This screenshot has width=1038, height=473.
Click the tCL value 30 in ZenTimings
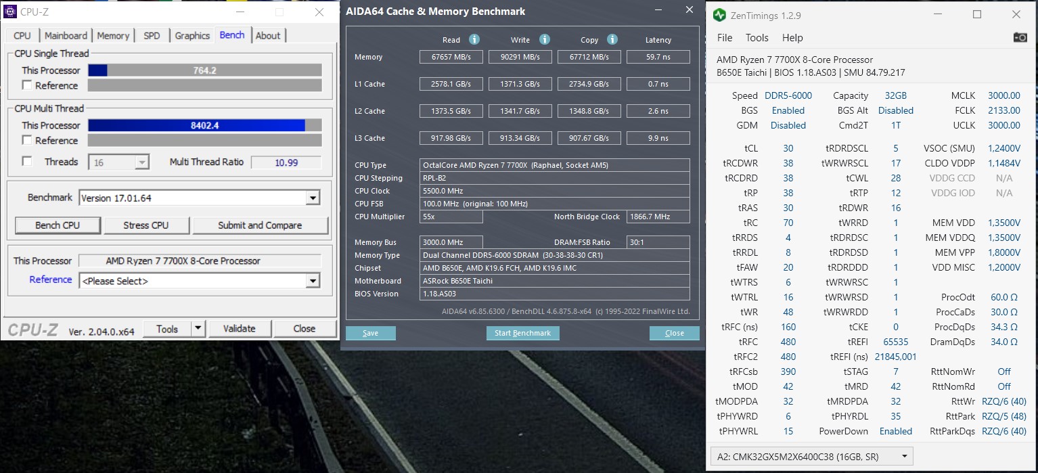[x=788, y=148]
